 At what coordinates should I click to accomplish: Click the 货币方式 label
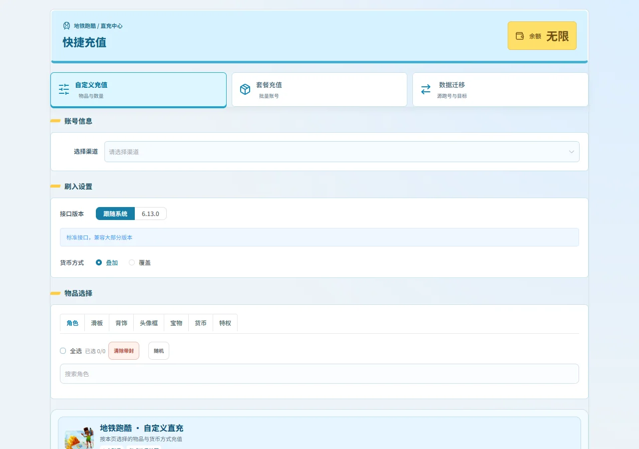72,262
